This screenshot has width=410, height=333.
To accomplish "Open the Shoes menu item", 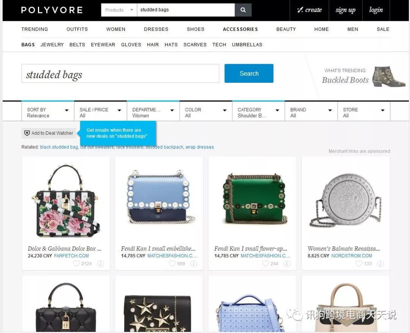I will pyautogui.click(x=196, y=29).
